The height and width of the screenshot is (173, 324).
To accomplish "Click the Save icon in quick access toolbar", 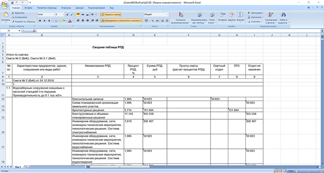I will coord(12,2).
